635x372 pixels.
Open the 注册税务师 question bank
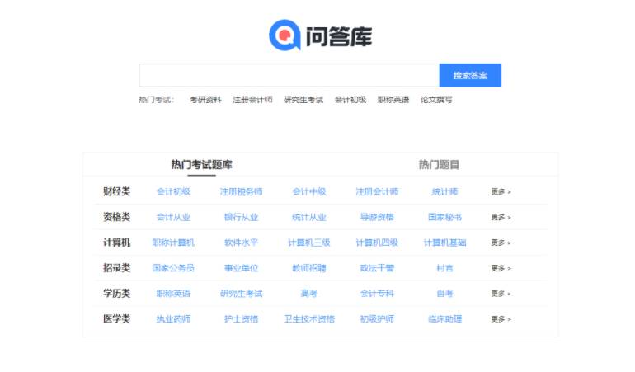(242, 191)
